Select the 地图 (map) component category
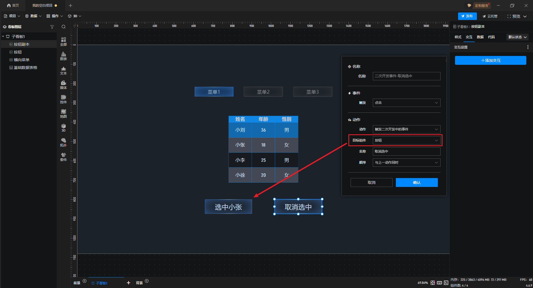 pos(63,114)
